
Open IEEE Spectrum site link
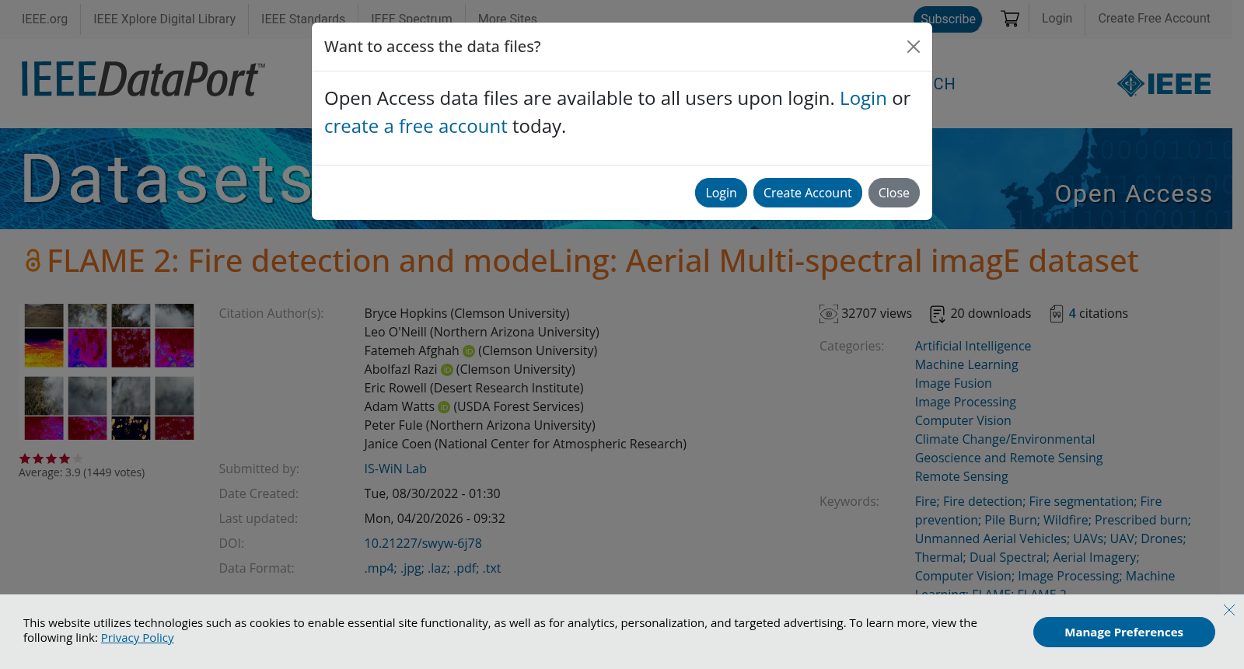[x=411, y=19]
